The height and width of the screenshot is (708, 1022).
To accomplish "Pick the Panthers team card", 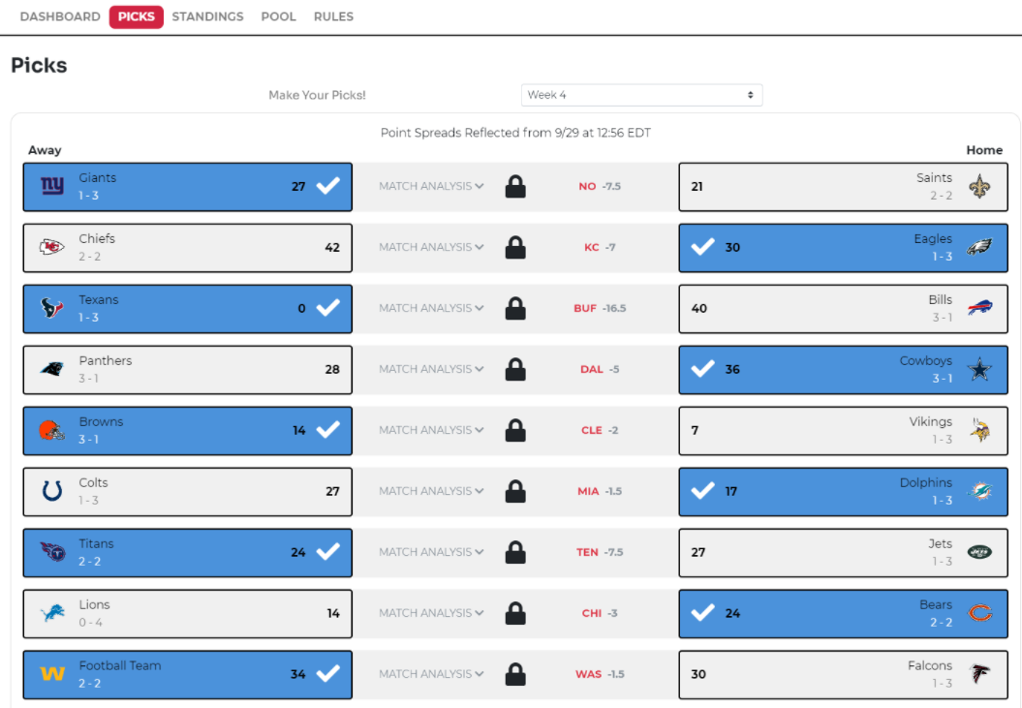I will tap(187, 369).
